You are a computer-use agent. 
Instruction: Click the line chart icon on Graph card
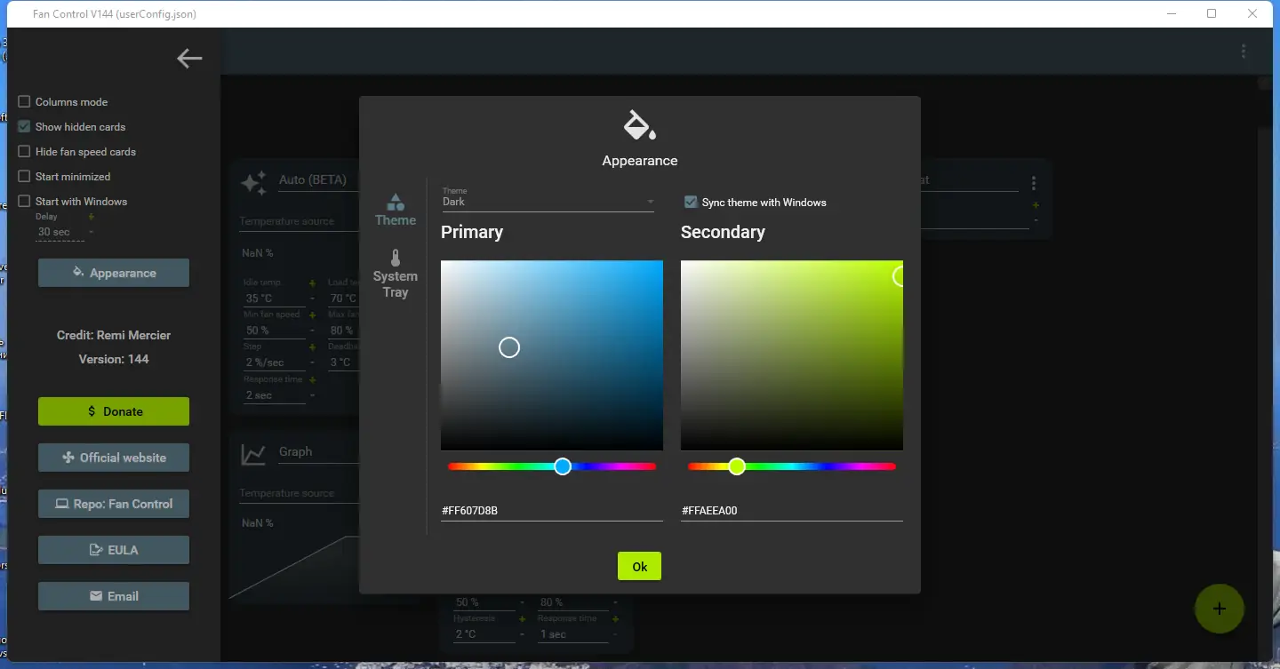tap(253, 455)
